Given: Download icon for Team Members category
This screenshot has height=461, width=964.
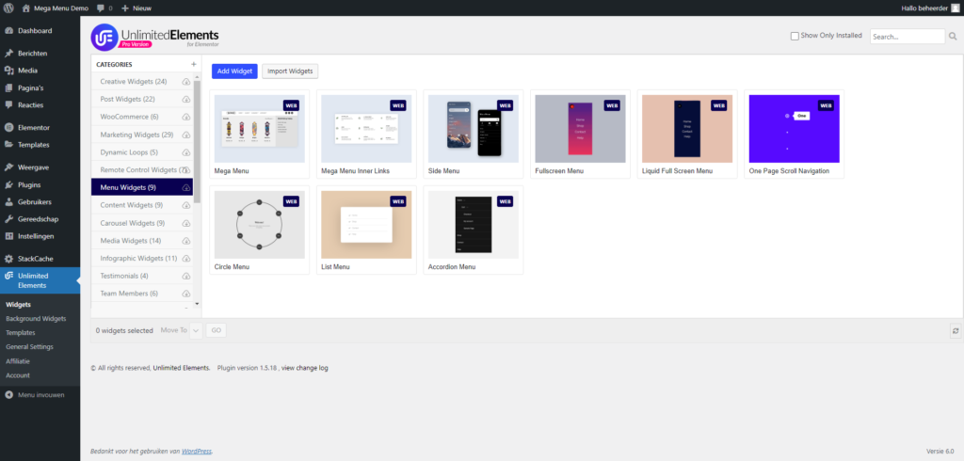Looking at the screenshot, I should (185, 294).
